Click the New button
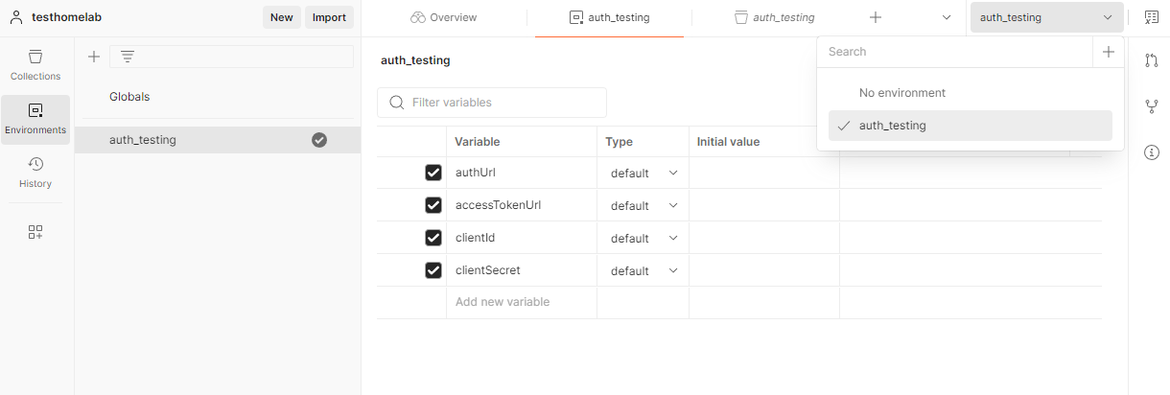 point(281,17)
